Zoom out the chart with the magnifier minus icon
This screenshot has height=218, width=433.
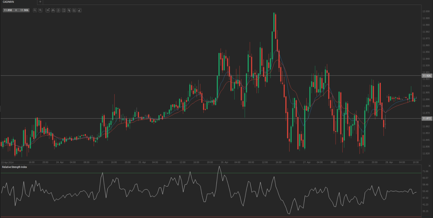pos(35,10)
